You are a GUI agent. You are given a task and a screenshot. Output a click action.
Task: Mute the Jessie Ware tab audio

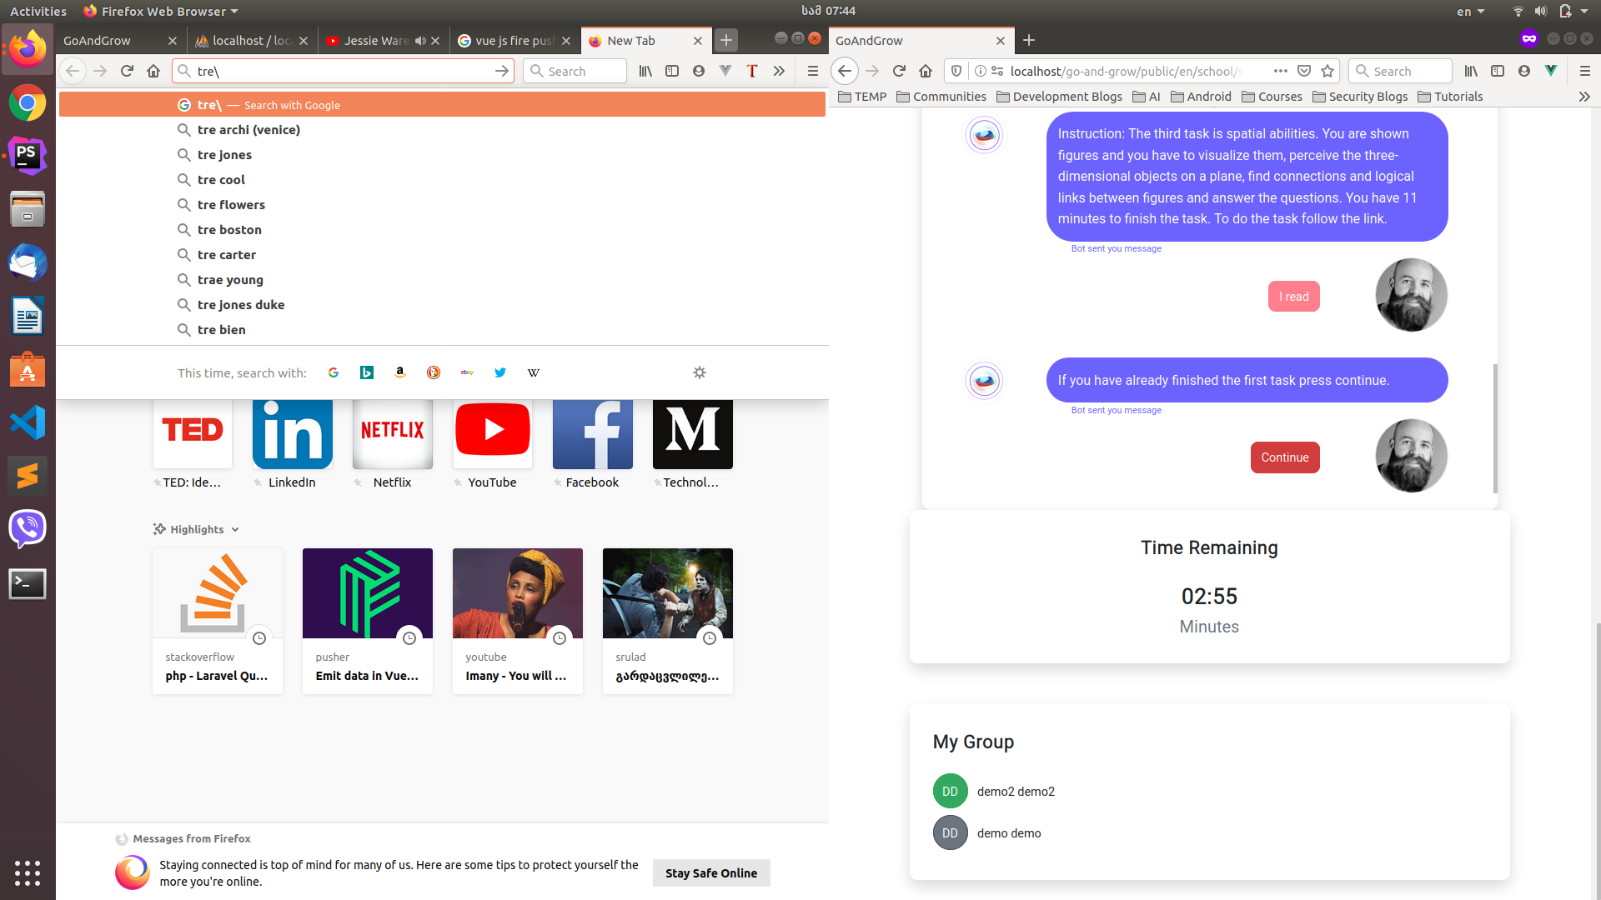pos(420,40)
